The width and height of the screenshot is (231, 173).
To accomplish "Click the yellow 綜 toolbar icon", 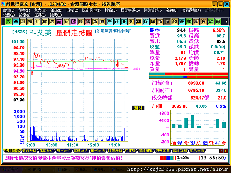I will click(x=66, y=22).
